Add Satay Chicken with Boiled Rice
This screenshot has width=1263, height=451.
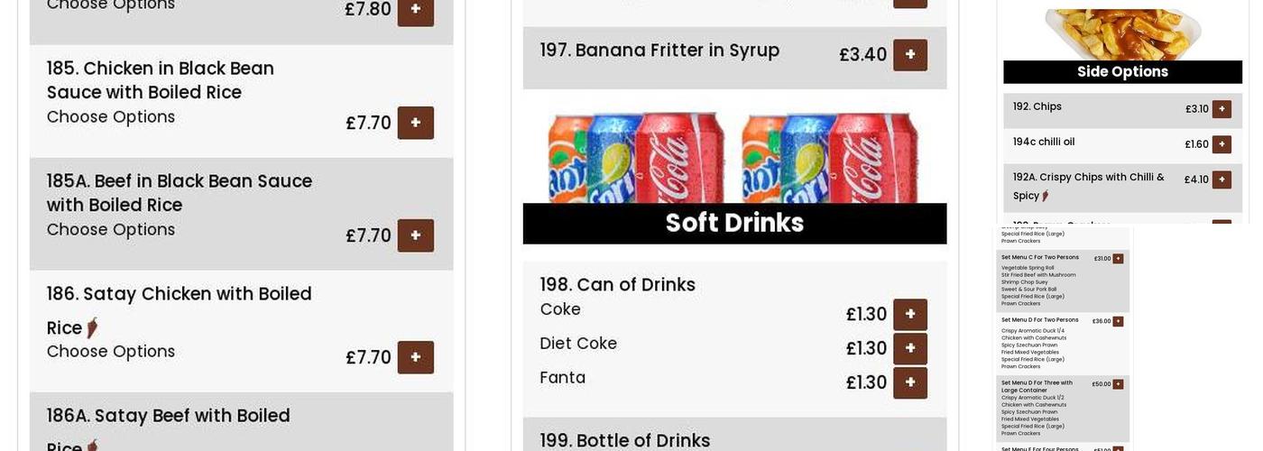[415, 357]
